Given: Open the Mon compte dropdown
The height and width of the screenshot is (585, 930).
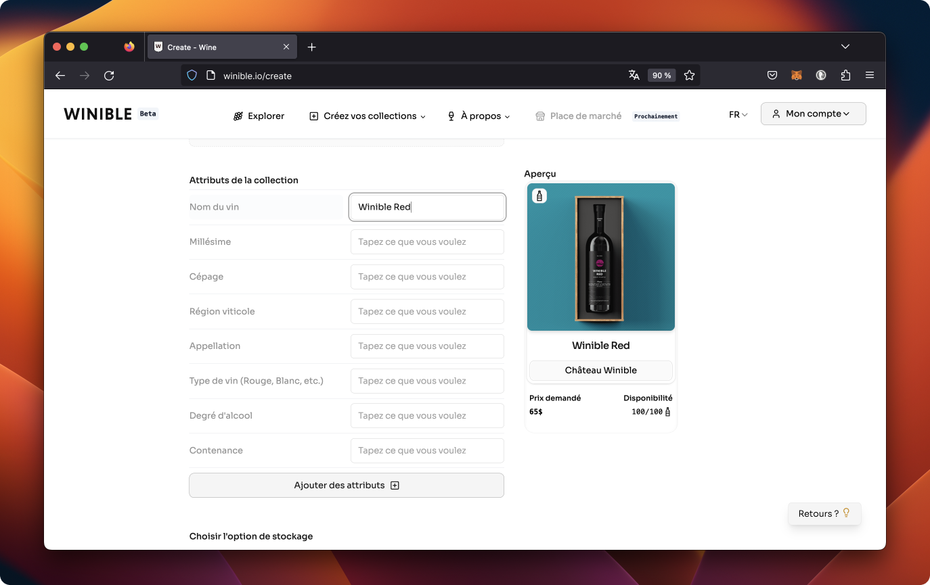Looking at the screenshot, I should (814, 114).
